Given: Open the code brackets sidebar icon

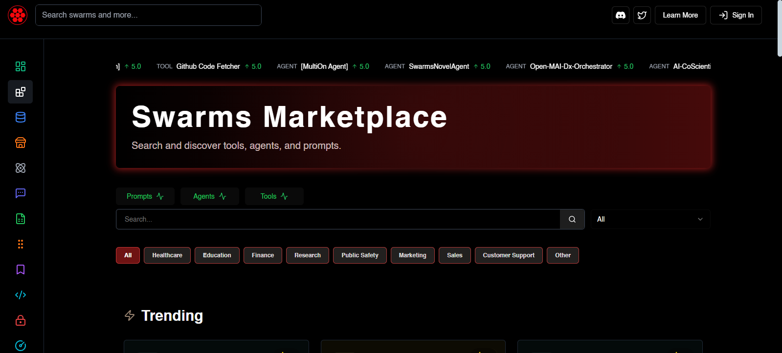Looking at the screenshot, I should point(21,295).
